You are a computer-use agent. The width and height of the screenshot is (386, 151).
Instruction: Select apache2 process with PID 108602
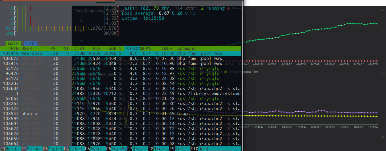pyautogui.click(x=120, y=124)
